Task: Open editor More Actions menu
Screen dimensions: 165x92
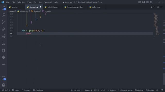Action: [x=162, y=7]
